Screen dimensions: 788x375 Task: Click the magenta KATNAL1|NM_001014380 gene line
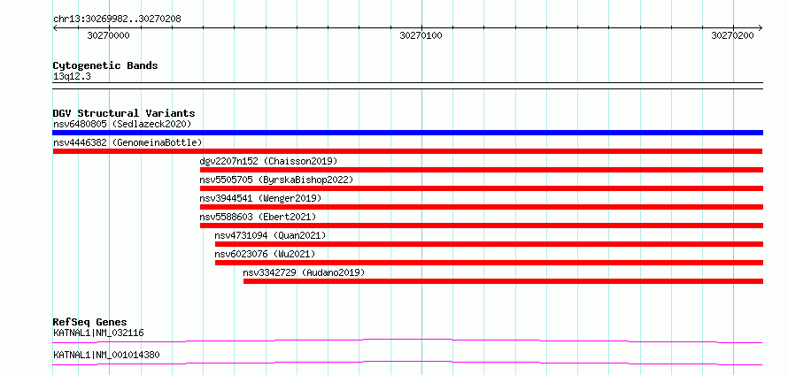coord(407,363)
